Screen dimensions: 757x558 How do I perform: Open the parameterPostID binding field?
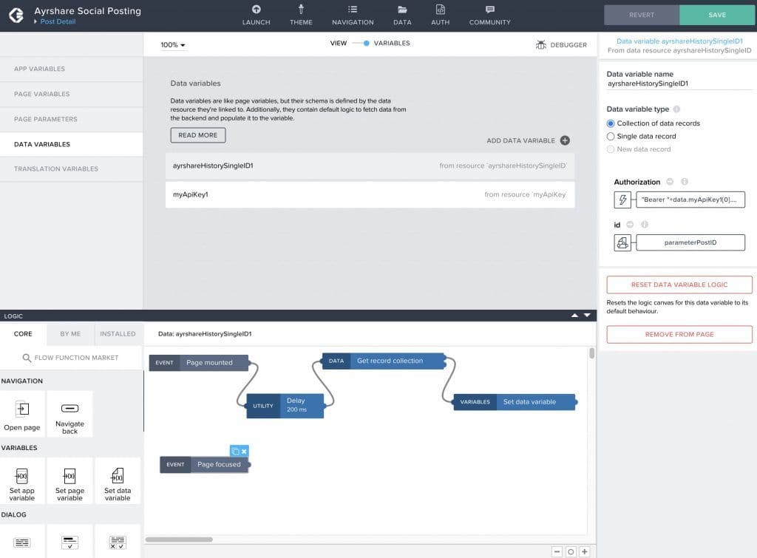[690, 242]
